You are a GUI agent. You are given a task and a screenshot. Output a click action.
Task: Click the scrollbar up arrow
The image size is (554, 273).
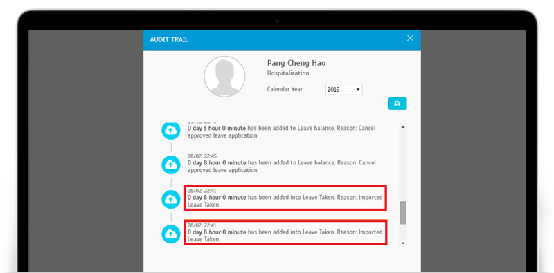click(403, 127)
